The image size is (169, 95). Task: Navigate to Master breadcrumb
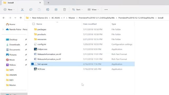pos(72,18)
